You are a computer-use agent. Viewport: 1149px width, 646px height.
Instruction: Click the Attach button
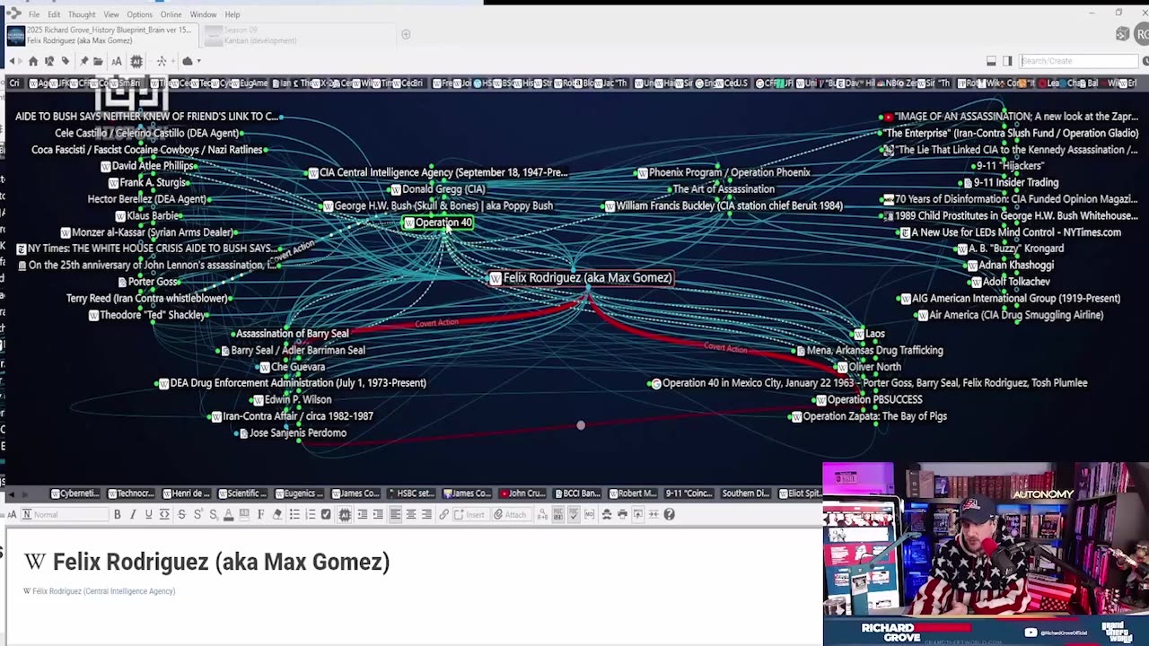coord(510,514)
